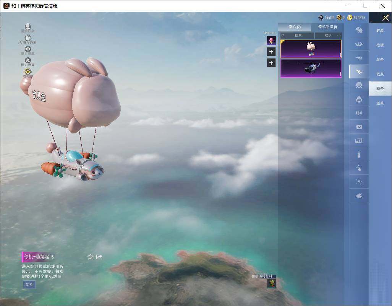This screenshot has height=306, width=392.
Task: Open the picture gallery category icon
Action: coord(359,140)
